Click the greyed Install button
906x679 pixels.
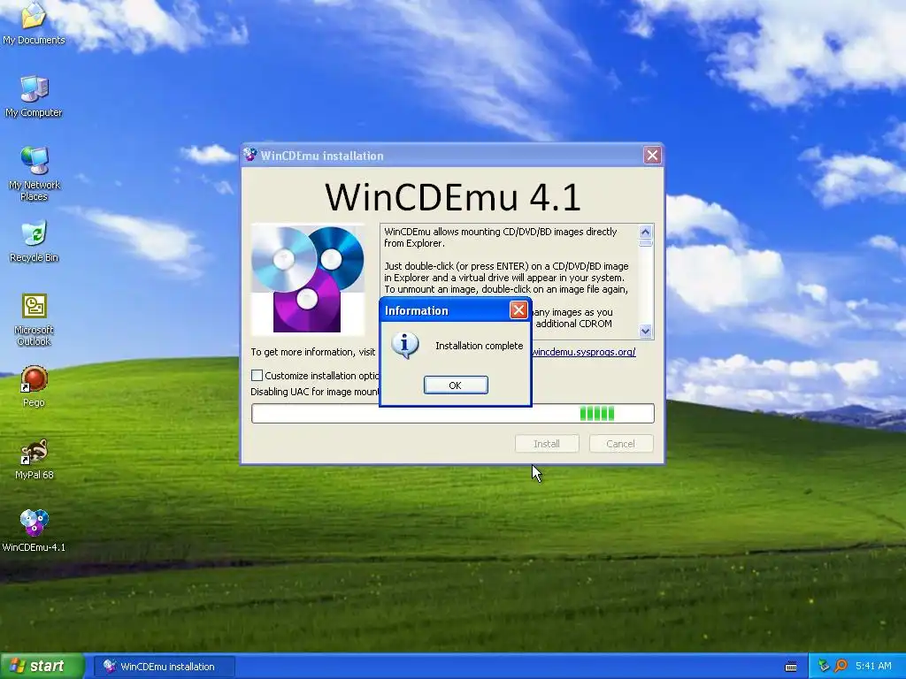tap(547, 444)
